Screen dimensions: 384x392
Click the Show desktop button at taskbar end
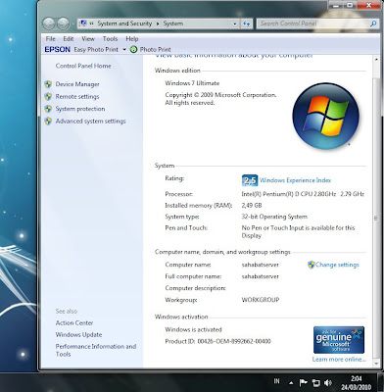pos(381,382)
